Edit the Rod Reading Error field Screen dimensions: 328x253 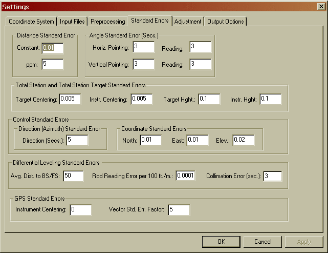tap(186, 176)
